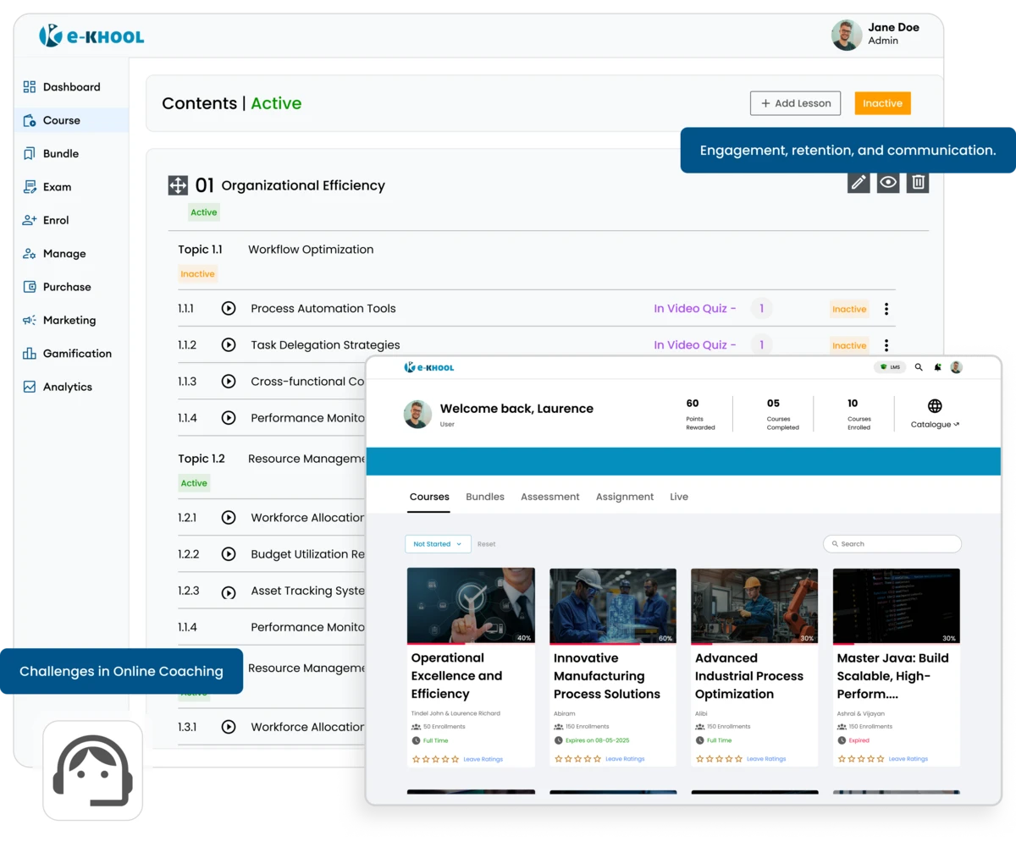Click the Add Lesson button
The width and height of the screenshot is (1016, 847).
795,103
